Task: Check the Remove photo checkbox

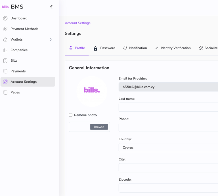Action: [71, 115]
